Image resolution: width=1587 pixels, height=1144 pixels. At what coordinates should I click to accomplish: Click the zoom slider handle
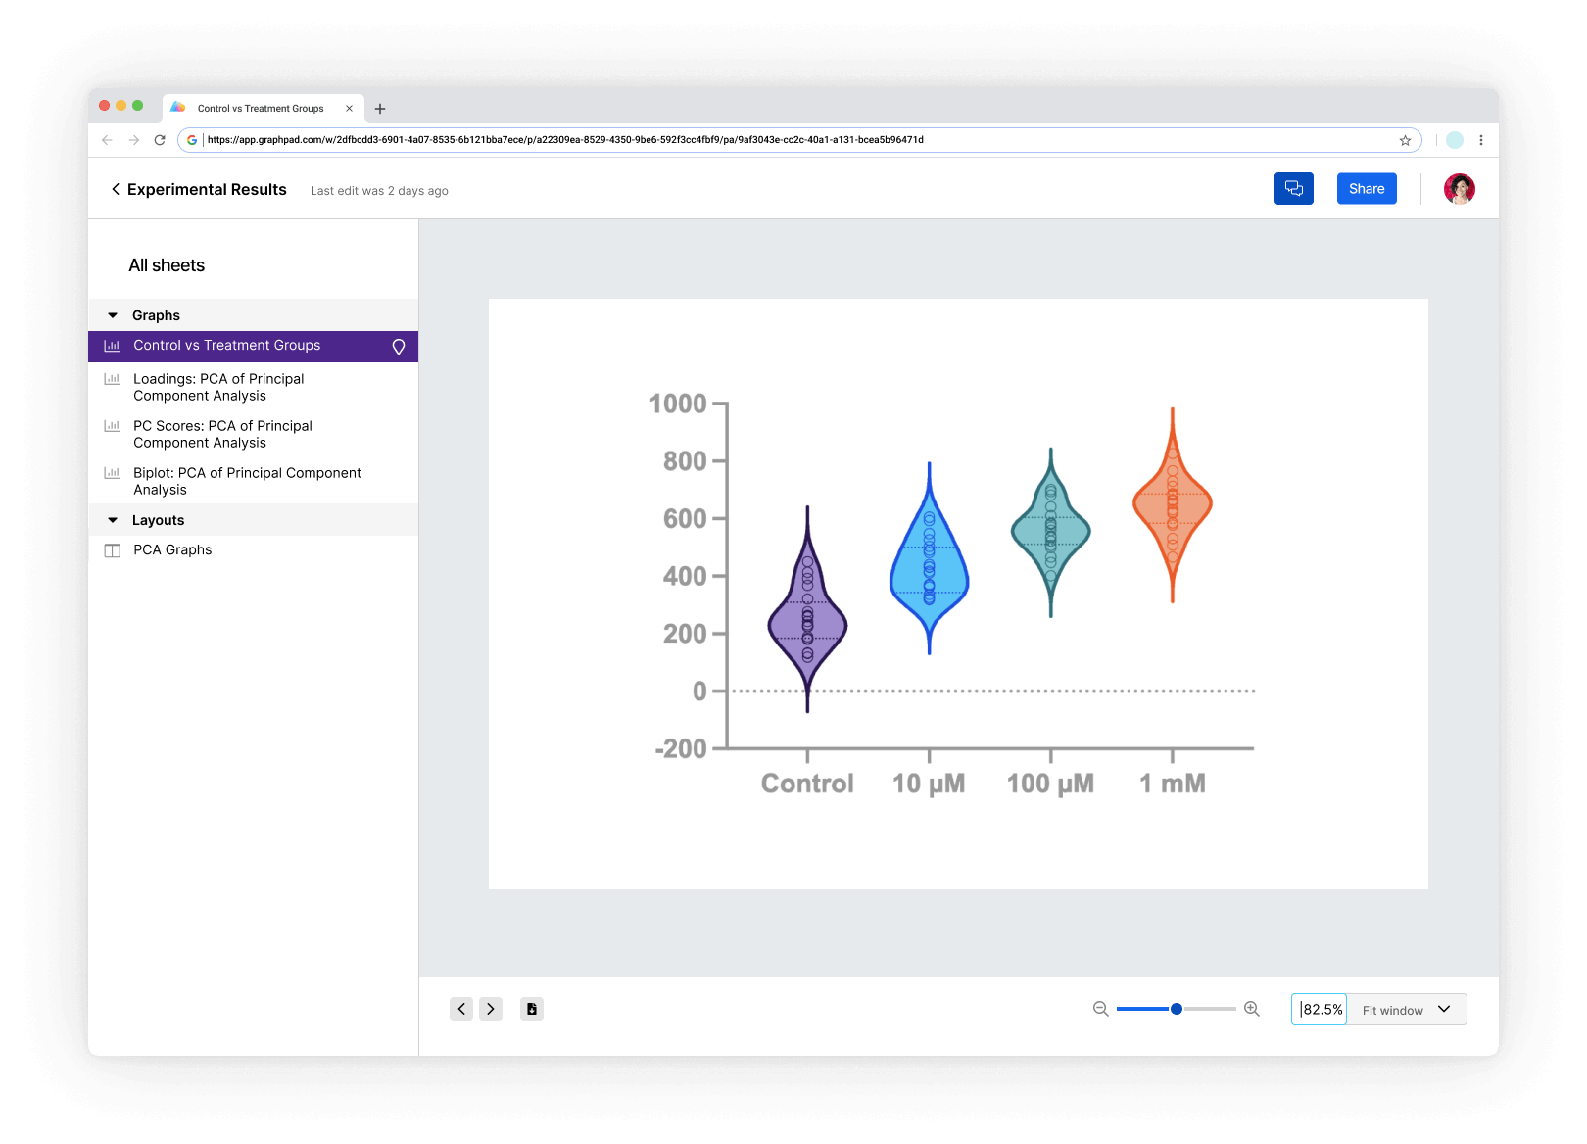1177,1009
